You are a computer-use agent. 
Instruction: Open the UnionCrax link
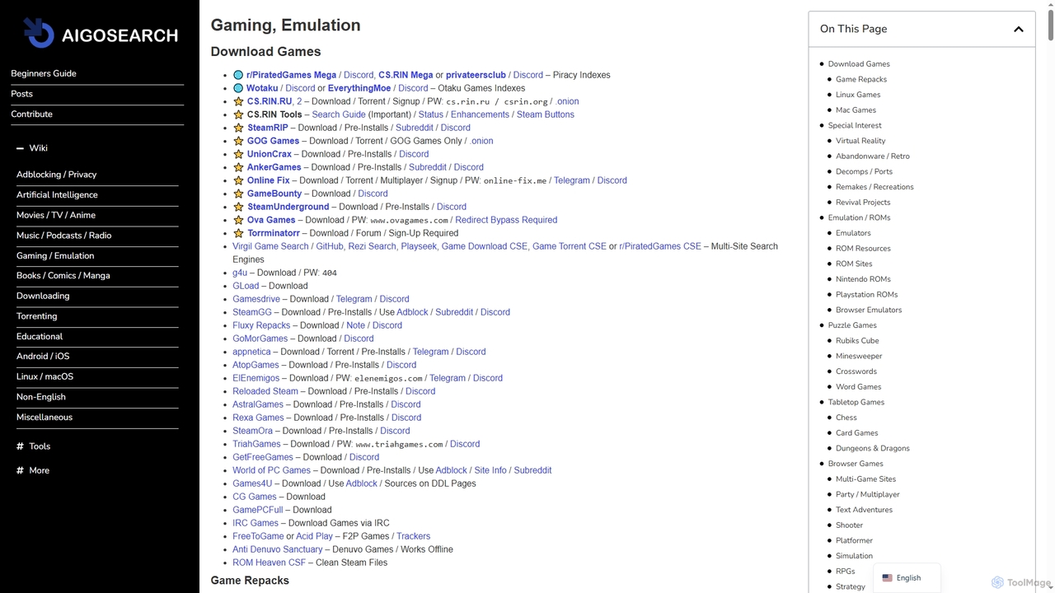point(270,154)
